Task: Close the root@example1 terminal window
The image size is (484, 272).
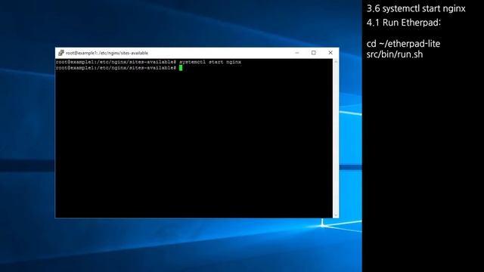Action: pyautogui.click(x=330, y=53)
